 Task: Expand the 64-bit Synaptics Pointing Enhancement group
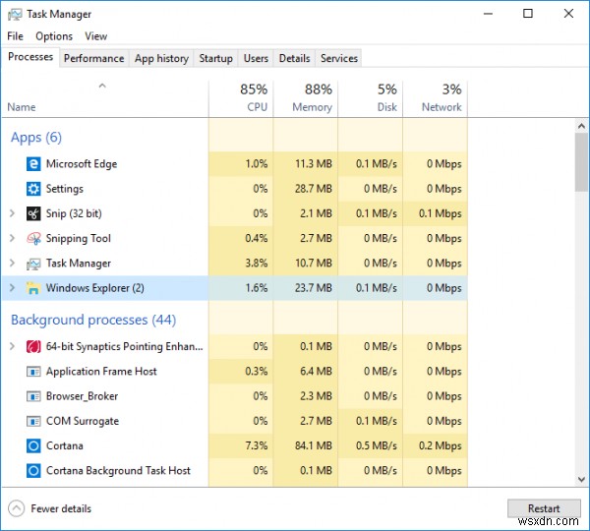12,346
